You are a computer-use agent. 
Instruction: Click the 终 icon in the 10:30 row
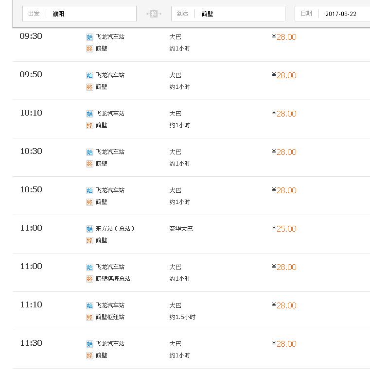(x=89, y=164)
